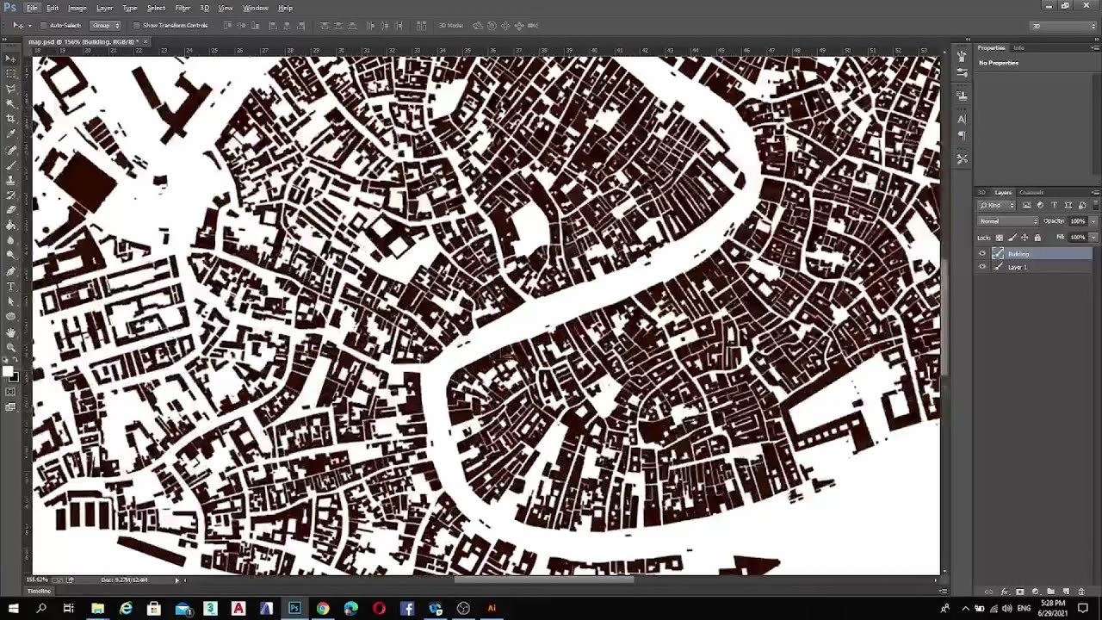The height and width of the screenshot is (620, 1102).
Task: Switch to the Info tab
Action: pyautogui.click(x=1018, y=47)
